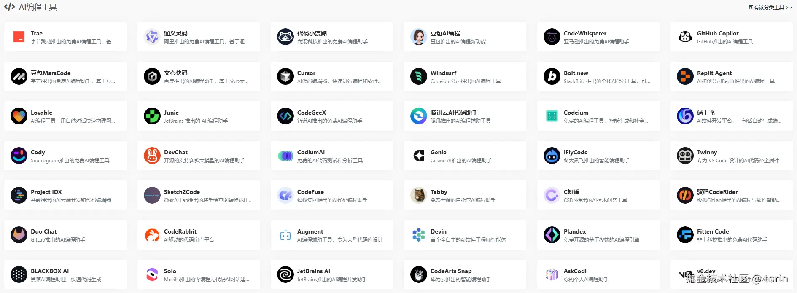The height and width of the screenshot is (293, 797).
Task: Click the CodeWhisperer logo icon
Action: 552,37
